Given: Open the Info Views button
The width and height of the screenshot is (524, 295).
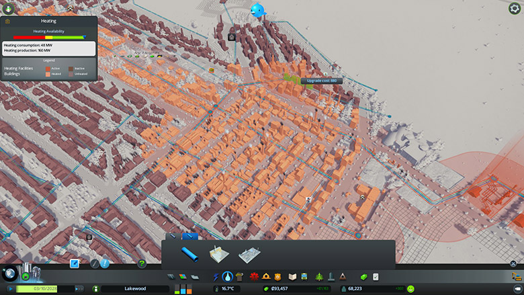Looking at the screenshot, I should tap(8, 9).
